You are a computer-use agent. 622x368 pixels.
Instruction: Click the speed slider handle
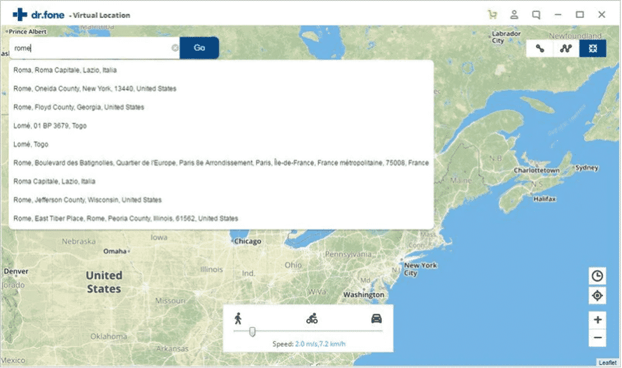pyautogui.click(x=252, y=332)
